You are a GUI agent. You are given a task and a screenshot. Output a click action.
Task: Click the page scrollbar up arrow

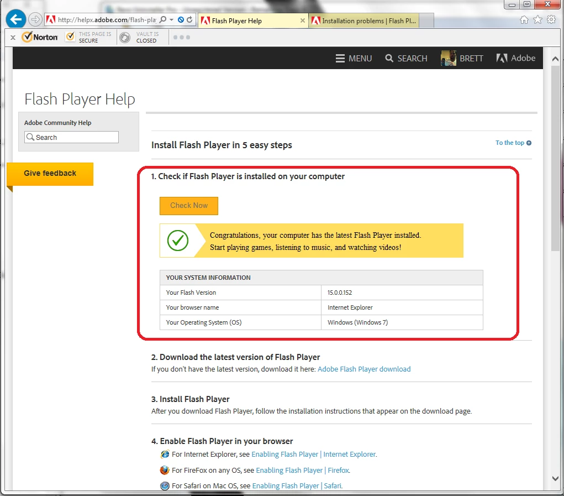point(555,59)
